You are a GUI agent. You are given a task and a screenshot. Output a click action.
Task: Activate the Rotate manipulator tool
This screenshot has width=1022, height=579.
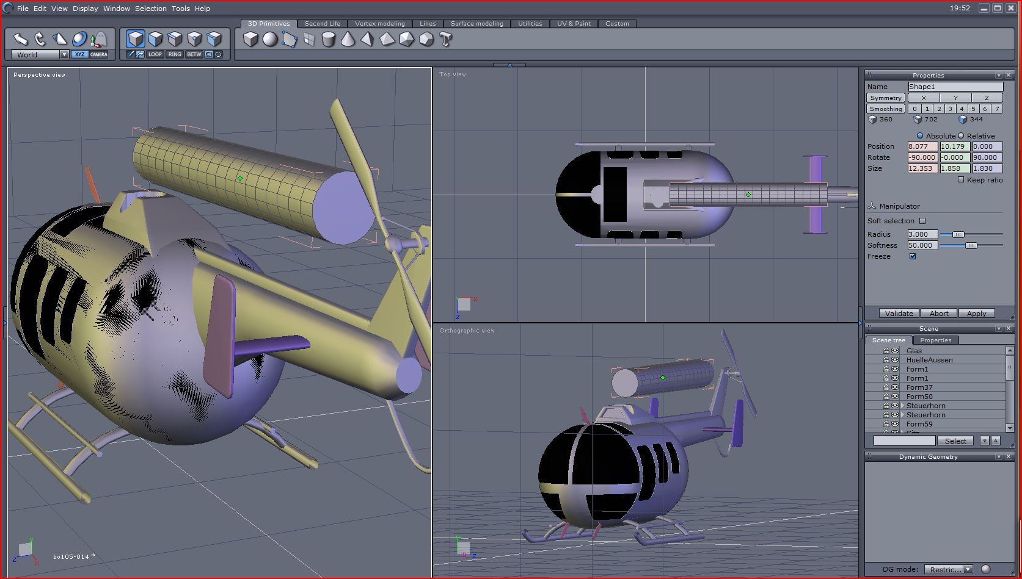coord(40,39)
